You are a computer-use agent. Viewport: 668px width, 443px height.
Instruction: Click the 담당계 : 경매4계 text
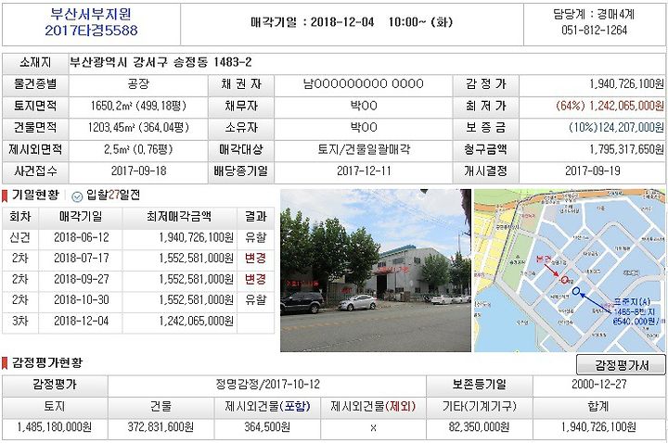(594, 14)
